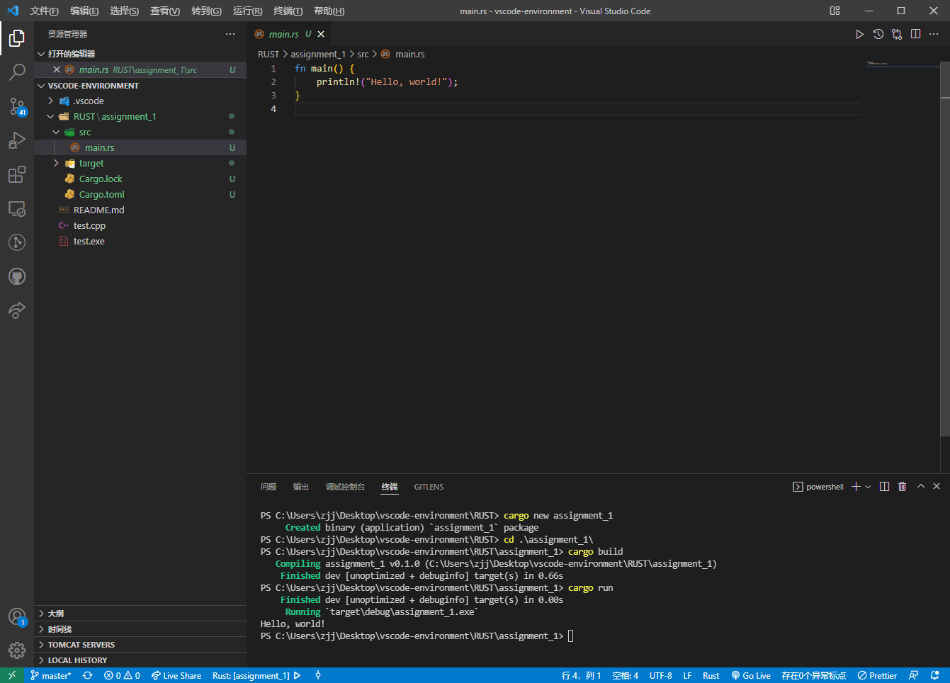Image resolution: width=950 pixels, height=683 pixels.
Task: Toggle Prettier formatter in status bar
Action: 877,676
